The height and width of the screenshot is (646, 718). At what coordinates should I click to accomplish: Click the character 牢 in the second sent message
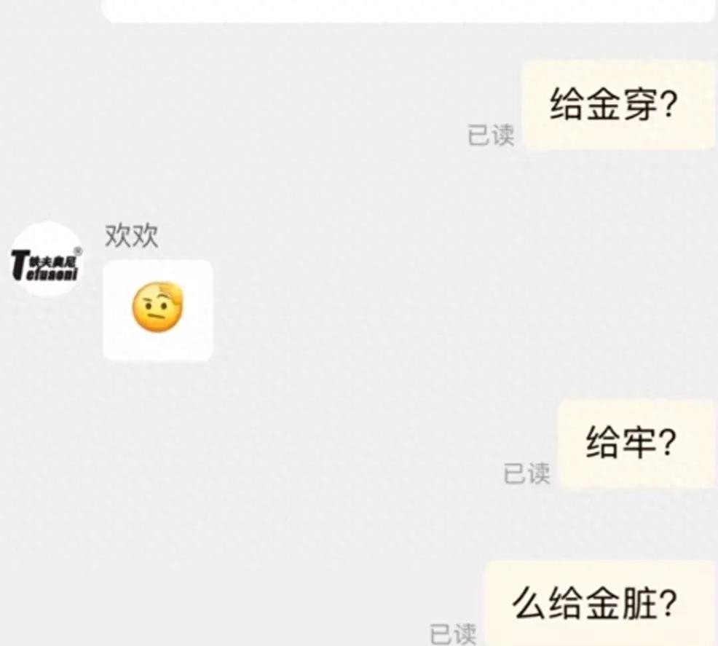[638, 442]
